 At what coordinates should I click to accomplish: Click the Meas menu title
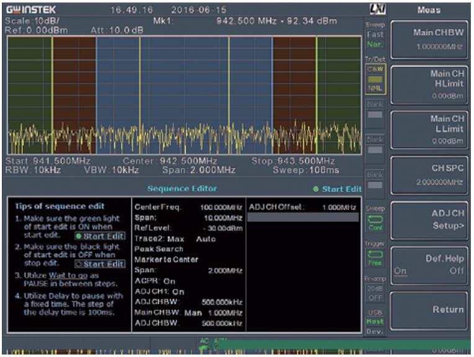[429, 10]
